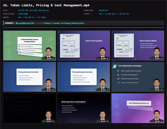167x129 pixels.
Task: Open the Reducing Token Consumption thumbnail
Action: pyautogui.click(x=83, y=108)
